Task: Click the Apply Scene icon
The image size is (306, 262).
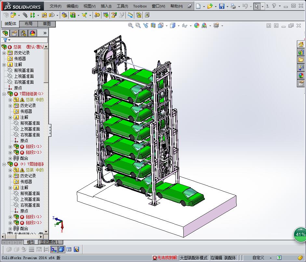Action: [204, 25]
